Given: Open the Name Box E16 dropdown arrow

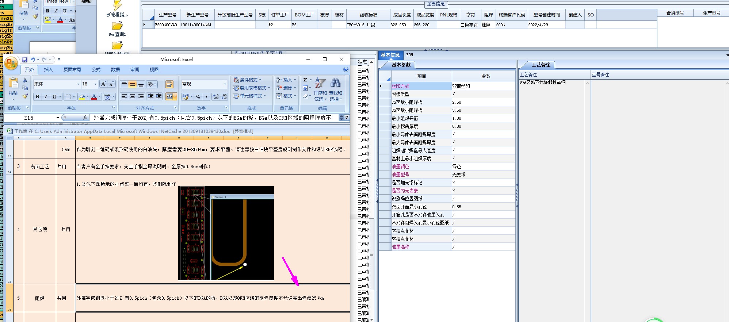Looking at the screenshot, I should (58, 118).
